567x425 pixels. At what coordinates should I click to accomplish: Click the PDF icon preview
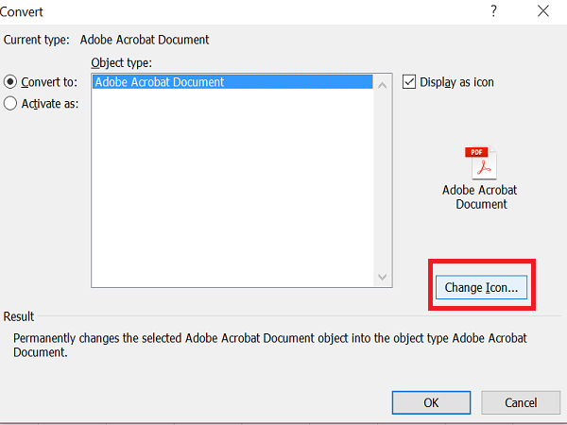pos(480,163)
